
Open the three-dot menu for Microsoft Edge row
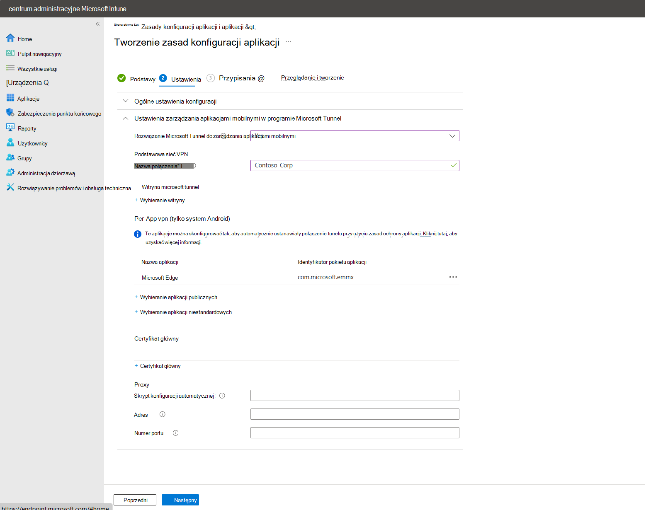click(x=453, y=277)
